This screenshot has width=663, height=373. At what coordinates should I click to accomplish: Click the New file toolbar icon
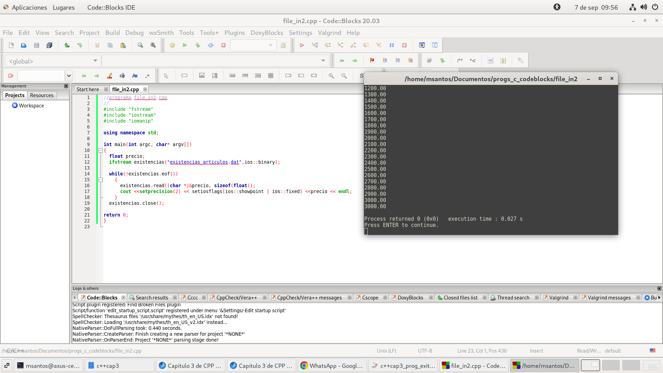click(11, 45)
